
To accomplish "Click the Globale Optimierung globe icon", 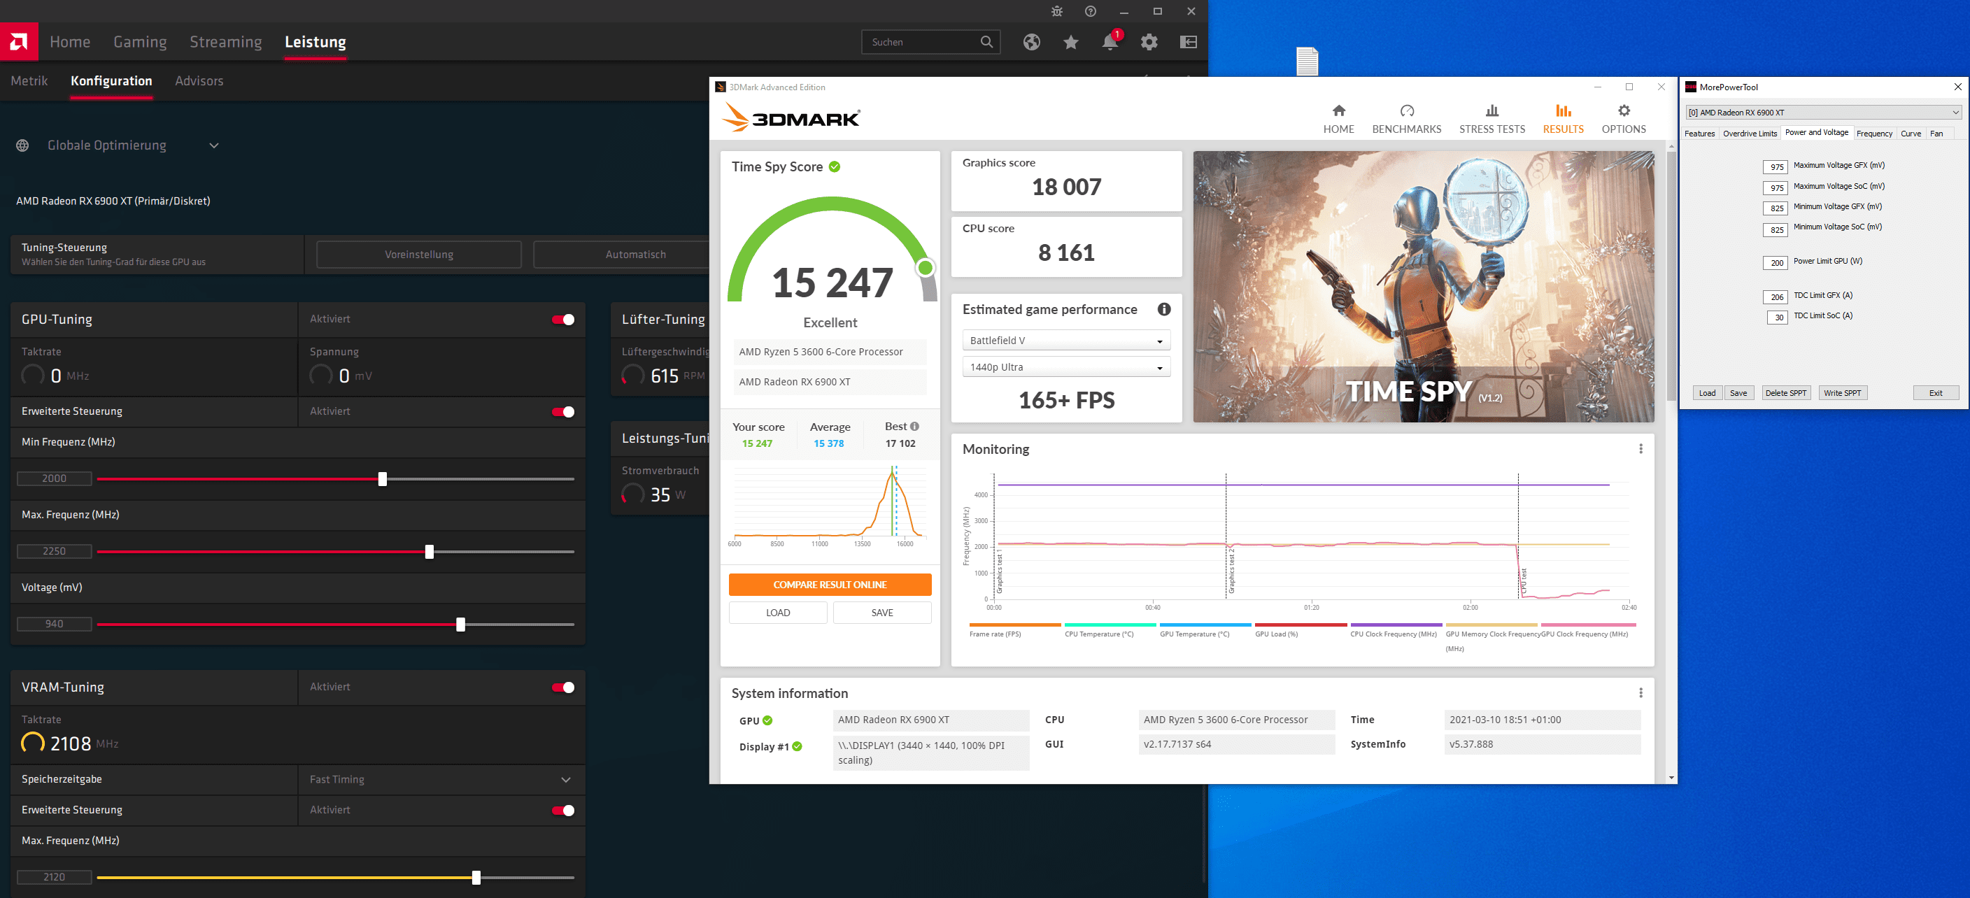I will (23, 145).
